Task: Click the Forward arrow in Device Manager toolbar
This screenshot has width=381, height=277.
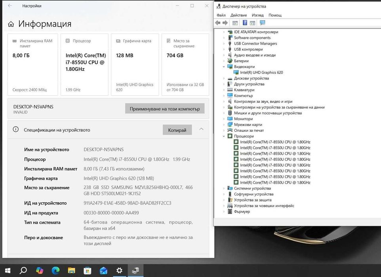Action: click(225, 23)
